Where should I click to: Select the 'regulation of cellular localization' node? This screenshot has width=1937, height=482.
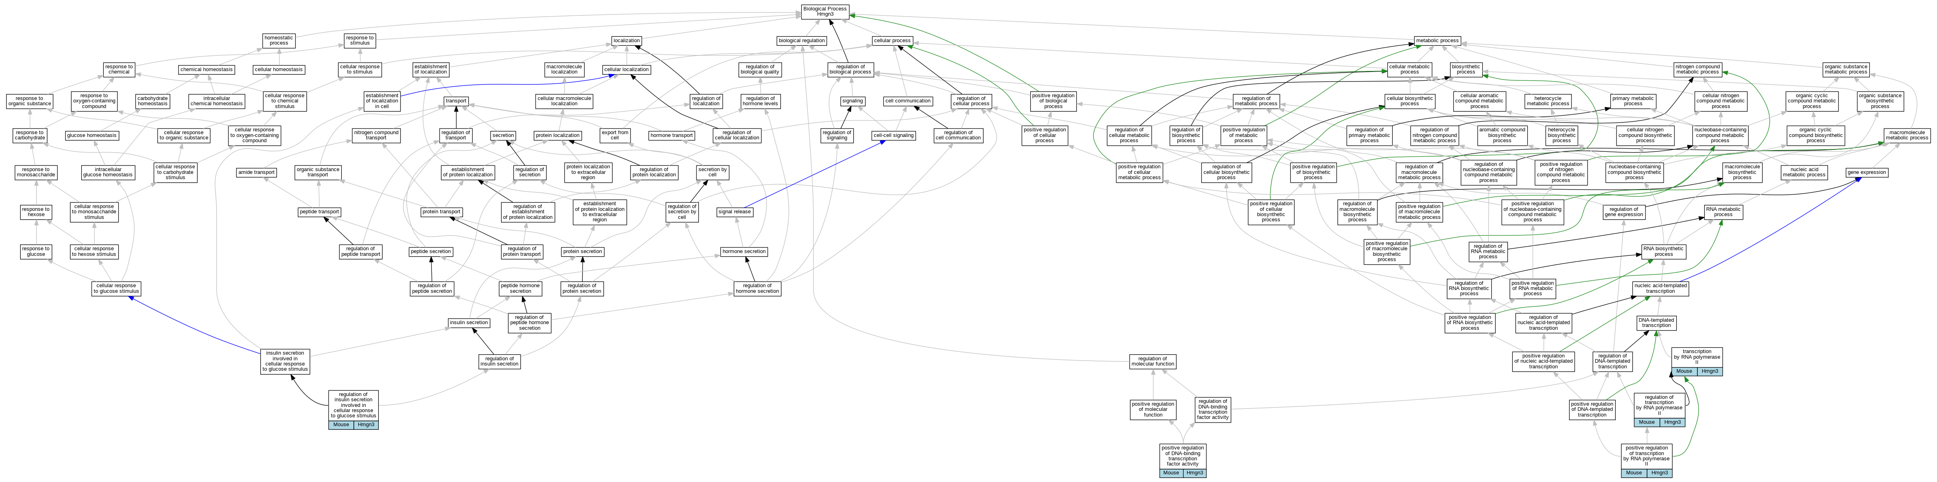(x=737, y=135)
